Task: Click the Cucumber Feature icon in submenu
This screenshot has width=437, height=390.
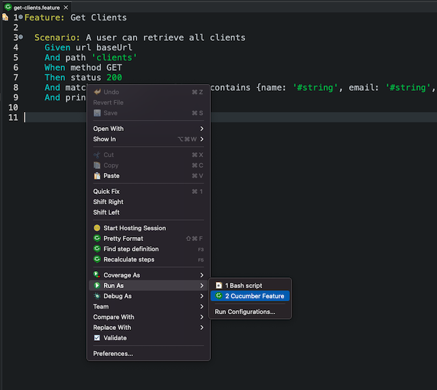Action: [x=218, y=296]
